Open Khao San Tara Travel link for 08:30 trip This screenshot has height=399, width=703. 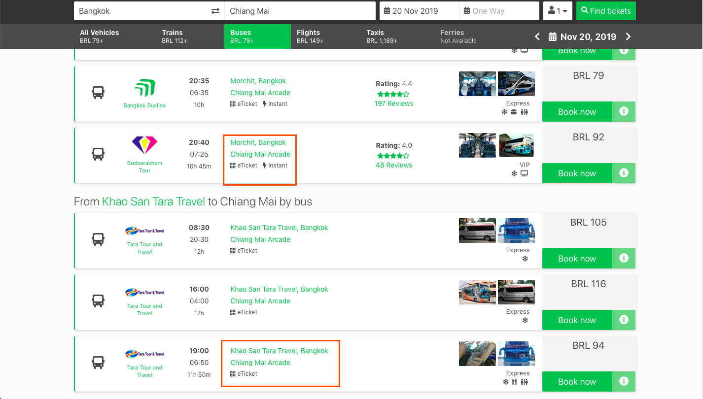(279, 228)
